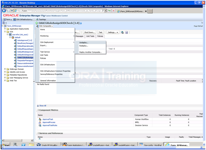
Task: Open SOA Infrastructure menu entry
Action: pos(48,64)
